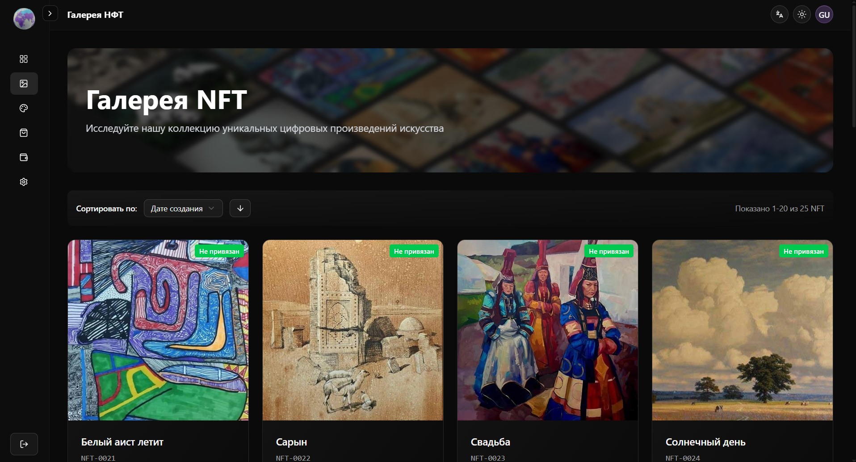
Task: Click 'Не привязан' badge on Солнечный день card
Action: 803,251
